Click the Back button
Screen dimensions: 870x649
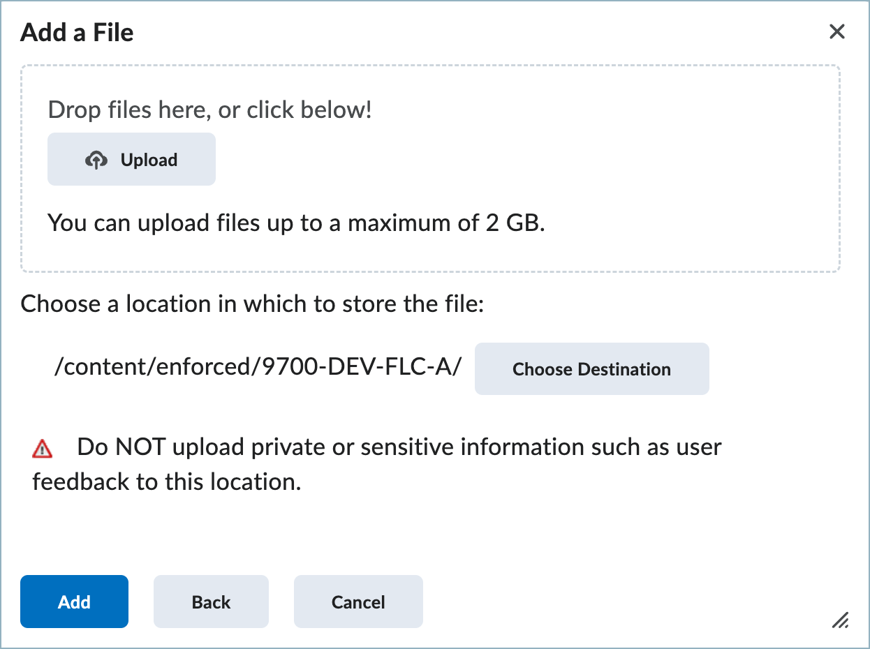point(211,601)
